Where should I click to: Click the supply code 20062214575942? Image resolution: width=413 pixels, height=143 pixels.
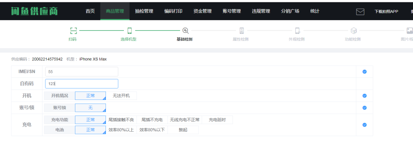point(47,59)
